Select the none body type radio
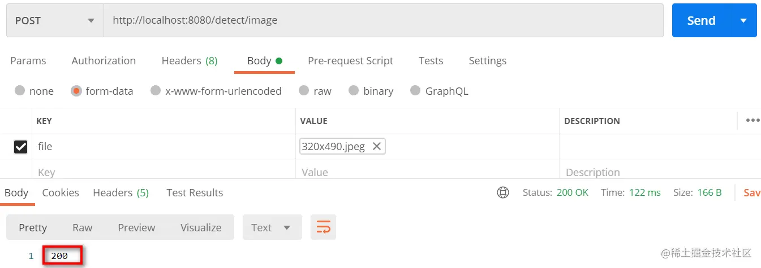 (x=20, y=91)
